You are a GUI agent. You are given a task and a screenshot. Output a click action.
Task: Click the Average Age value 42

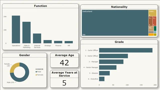(x=64, y=63)
